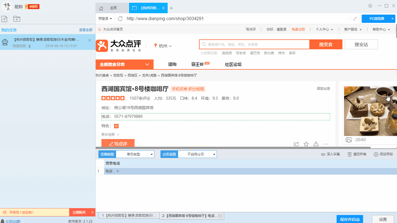
Task: Select data row 1 电话: 1-
Action: point(246,171)
